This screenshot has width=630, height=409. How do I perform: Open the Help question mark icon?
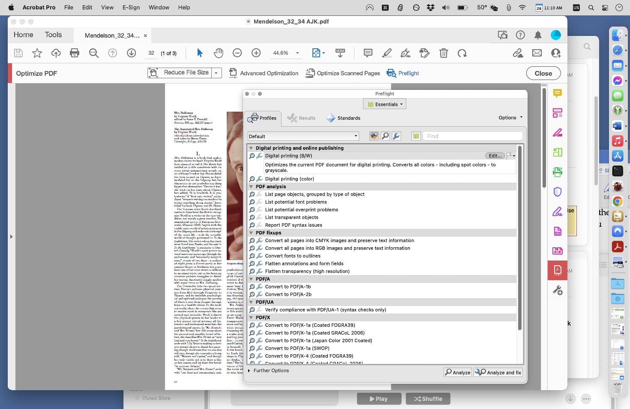click(x=520, y=35)
